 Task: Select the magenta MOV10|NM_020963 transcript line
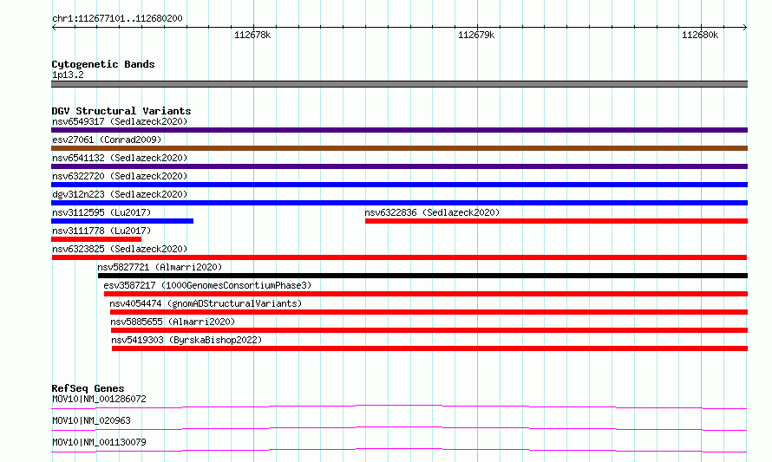click(399, 428)
